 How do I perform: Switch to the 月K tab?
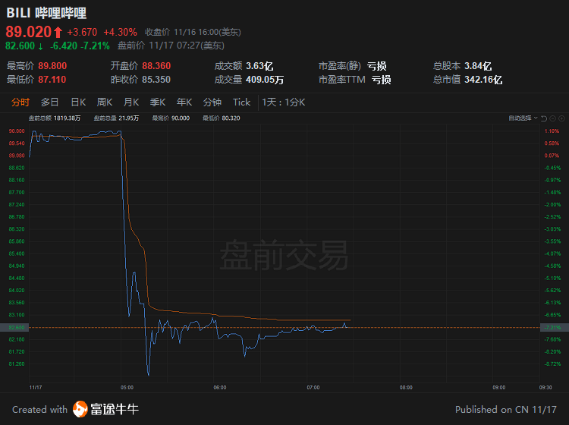[x=131, y=102]
